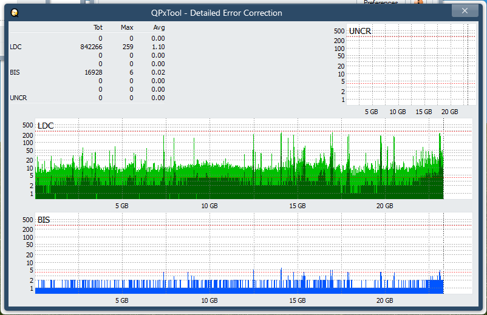The width and height of the screenshot is (487, 315).
Task: Click the QPxTool app icon in title bar
Action: [15, 13]
